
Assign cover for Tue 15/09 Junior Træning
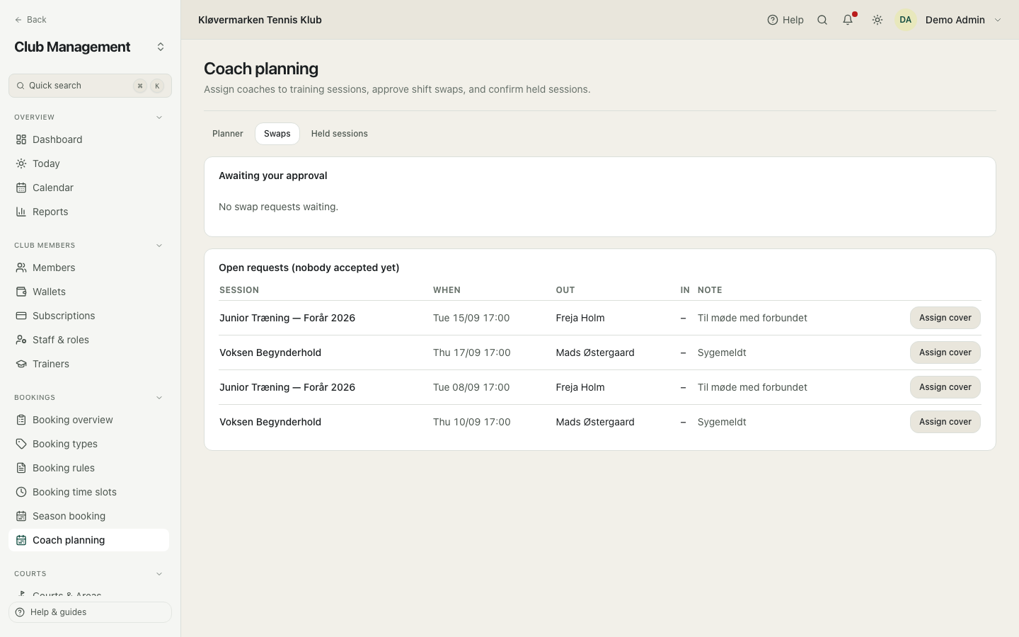(x=945, y=318)
